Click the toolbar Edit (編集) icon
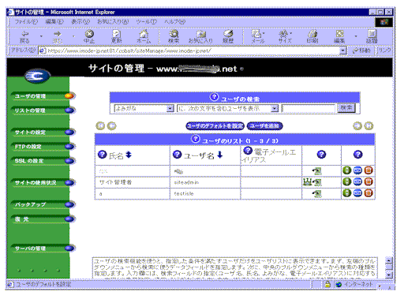 point(339,37)
